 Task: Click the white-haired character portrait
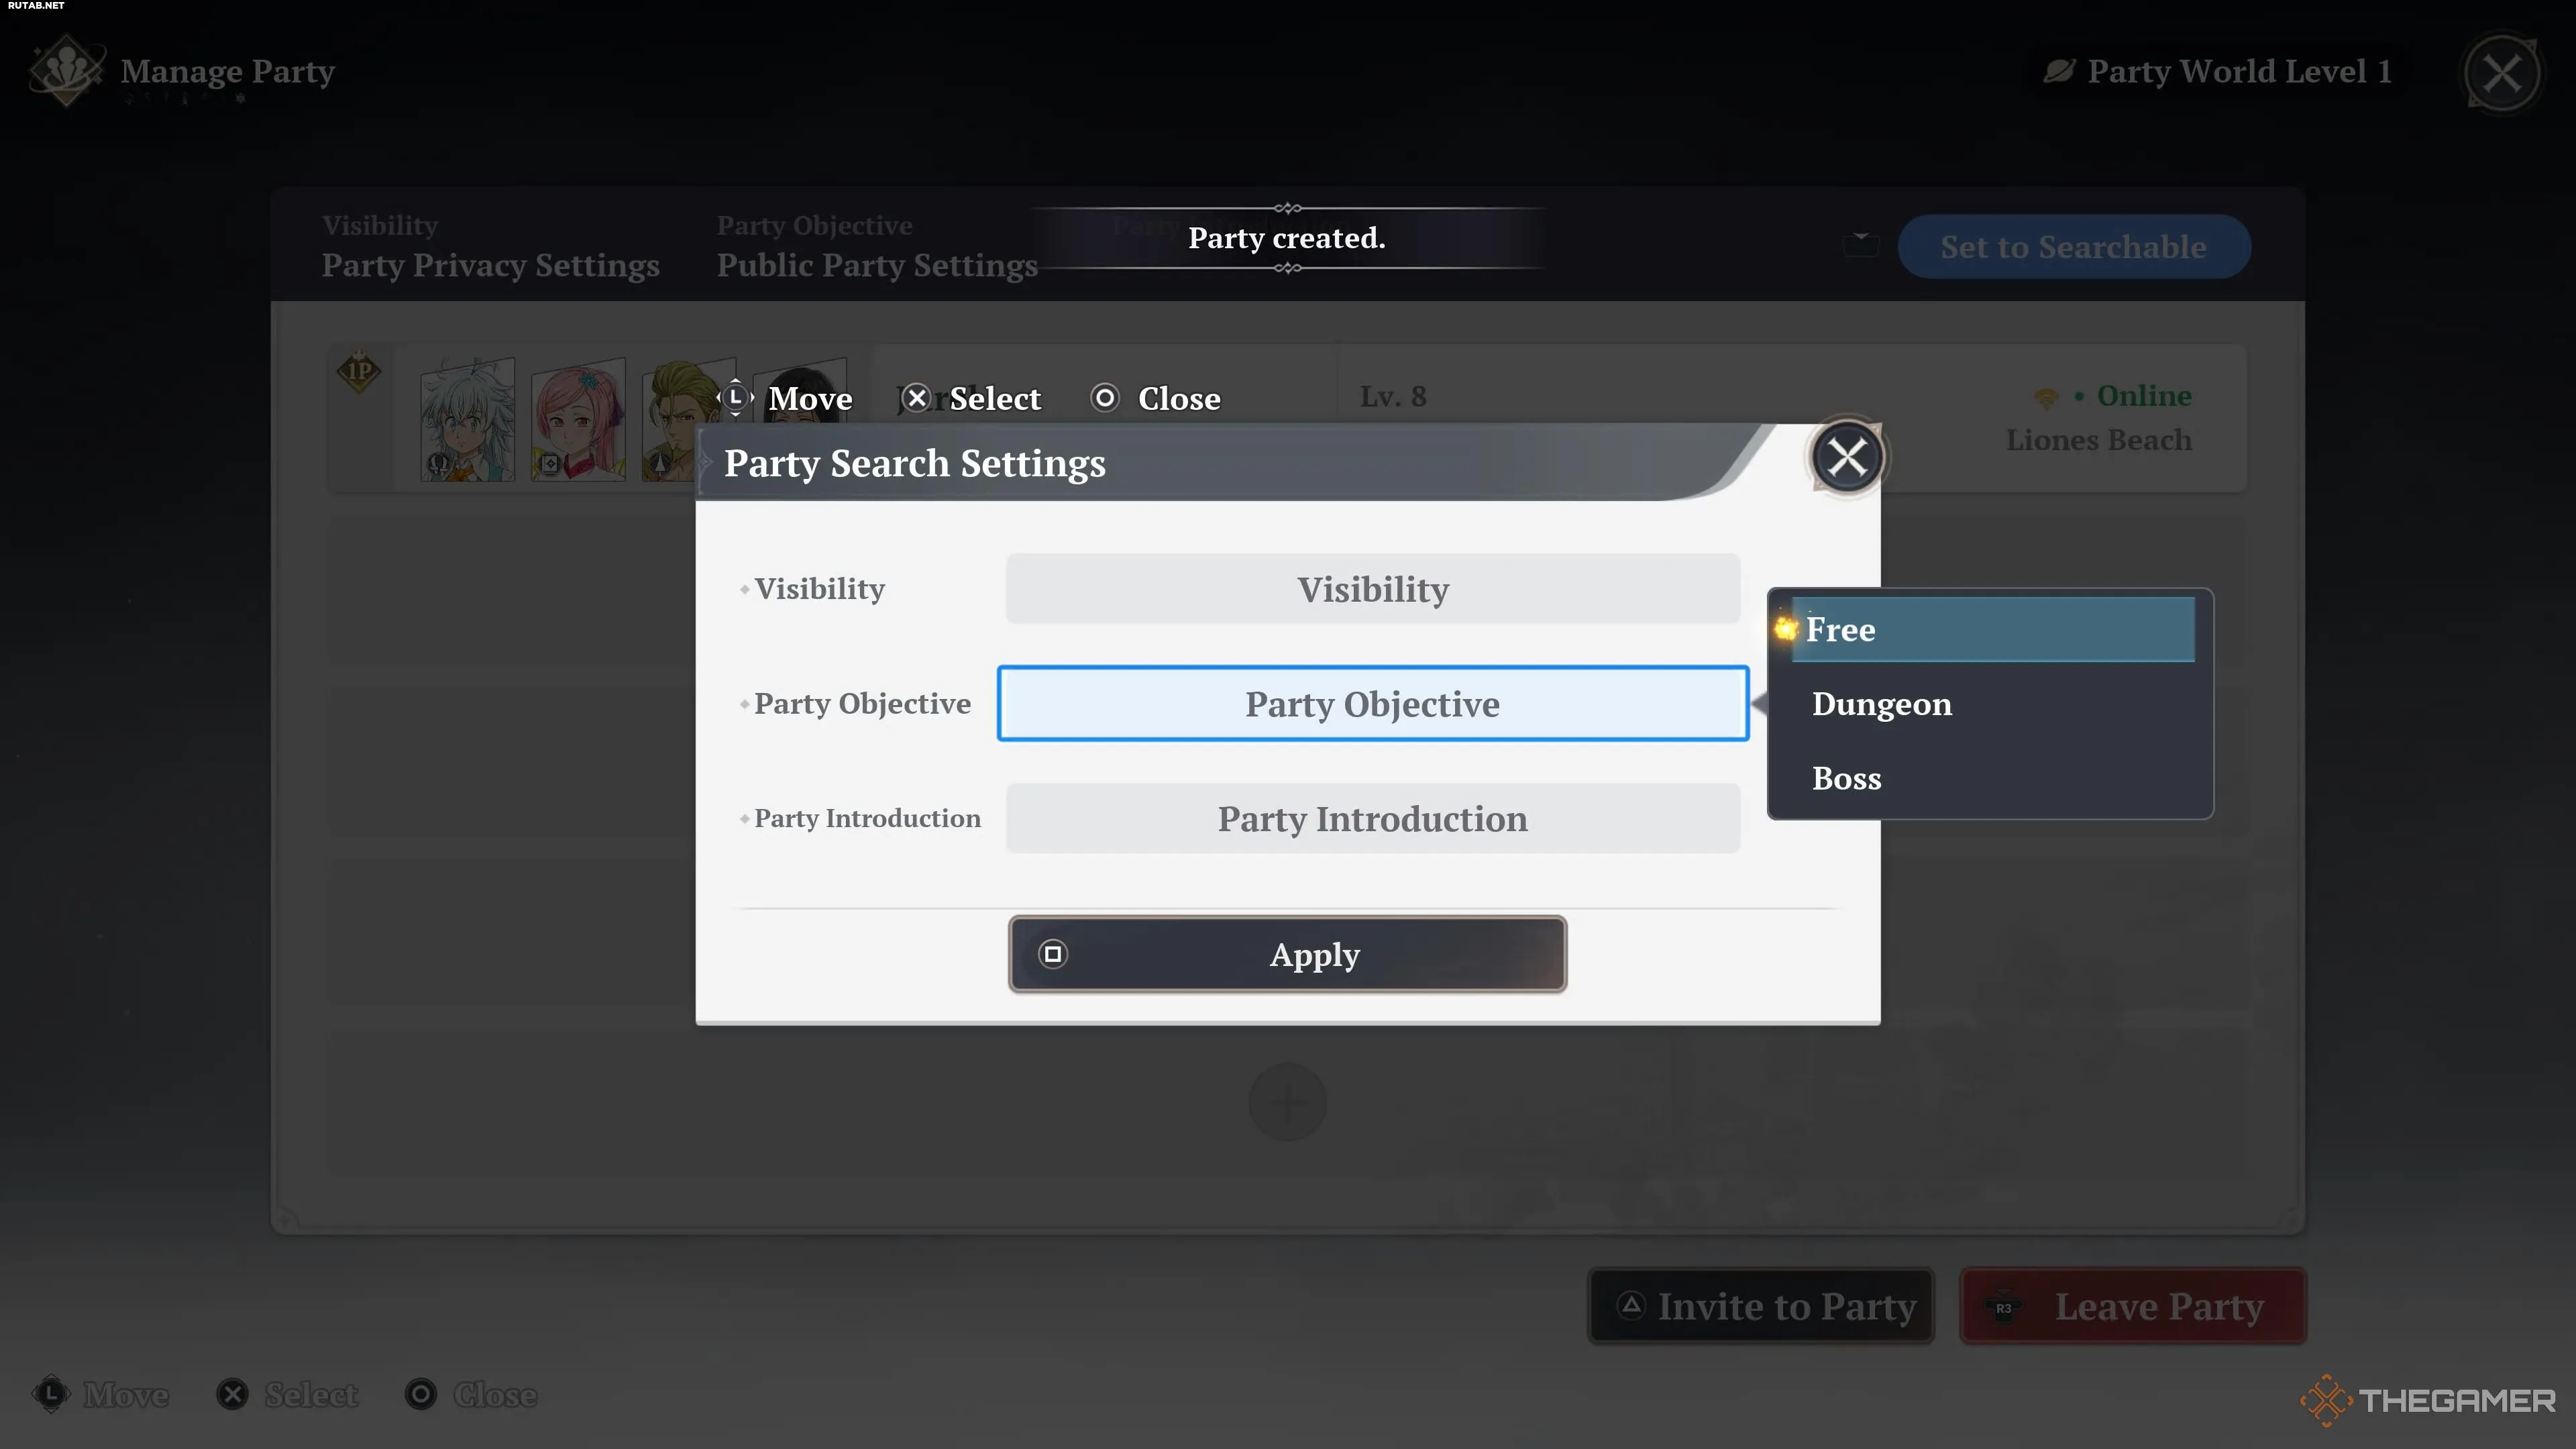tap(467, 419)
